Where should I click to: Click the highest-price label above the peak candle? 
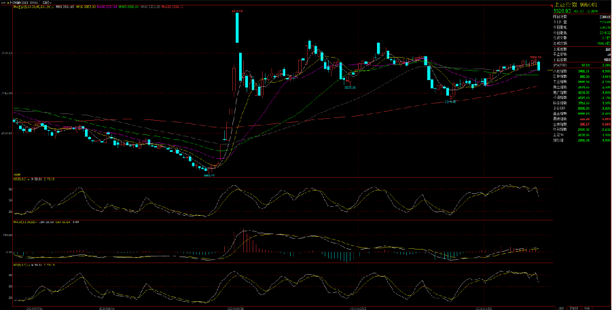pyautogui.click(x=237, y=11)
